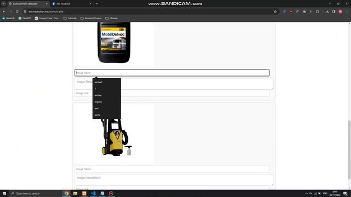351x197 pixels.
Task: Choose the single-character autofill suggestion
Action: click(x=107, y=89)
